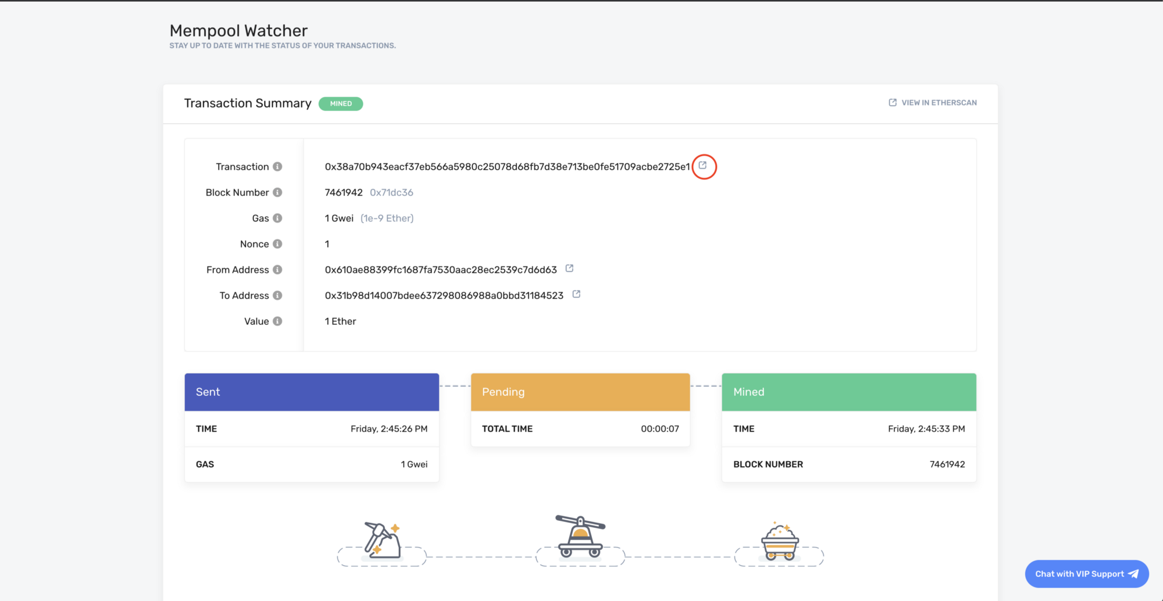Click info icon beside Transaction label
The image size is (1163, 601).
[x=277, y=167]
